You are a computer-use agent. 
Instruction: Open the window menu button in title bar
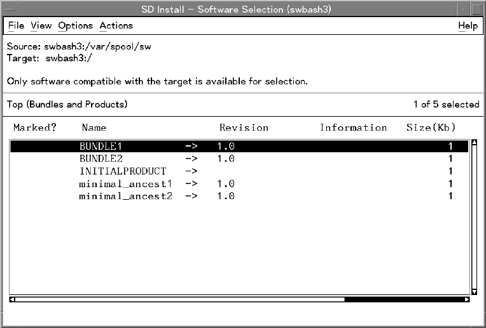click(x=10, y=10)
